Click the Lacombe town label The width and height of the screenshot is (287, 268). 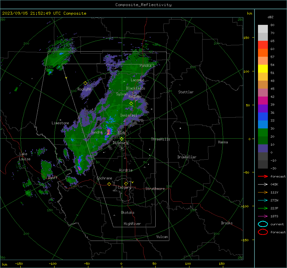(x=137, y=80)
